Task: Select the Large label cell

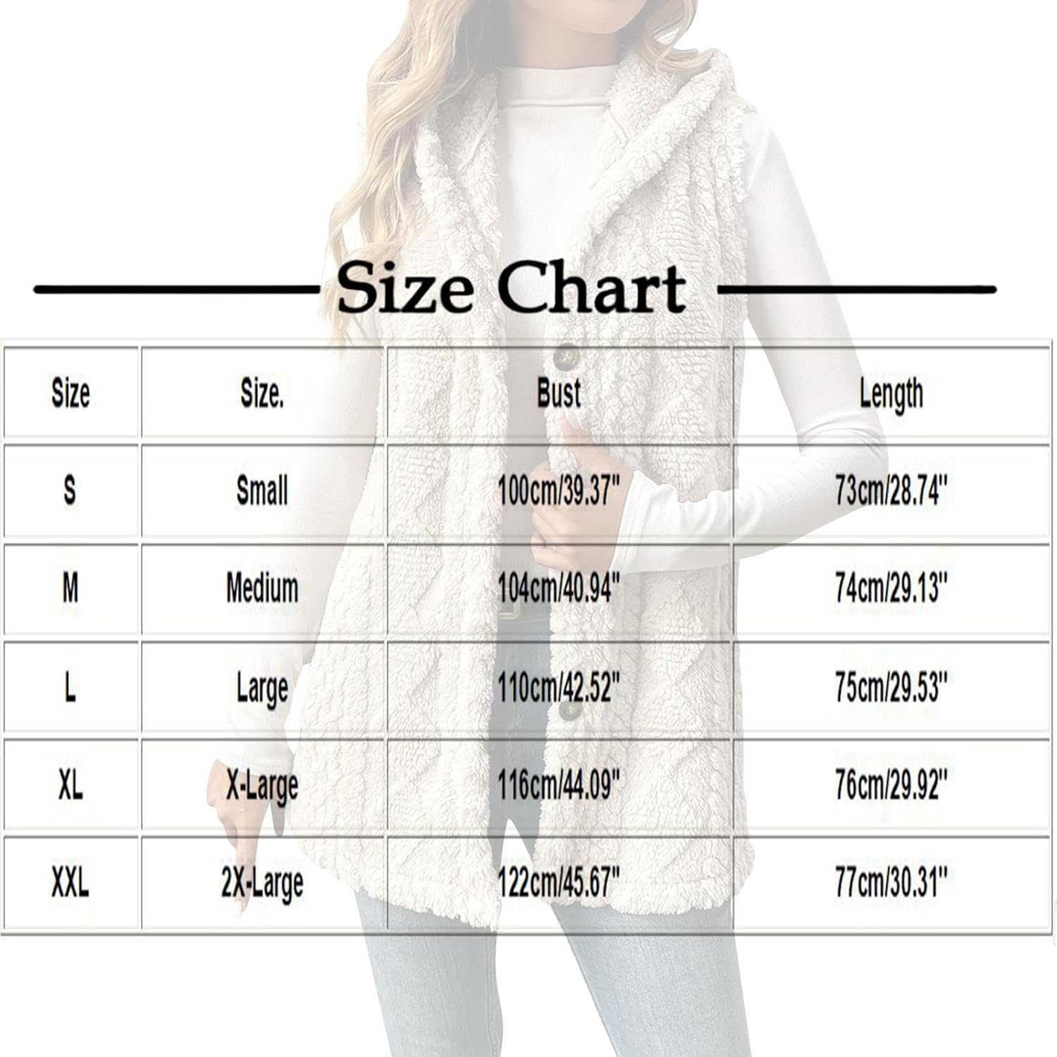Action: (x=262, y=687)
